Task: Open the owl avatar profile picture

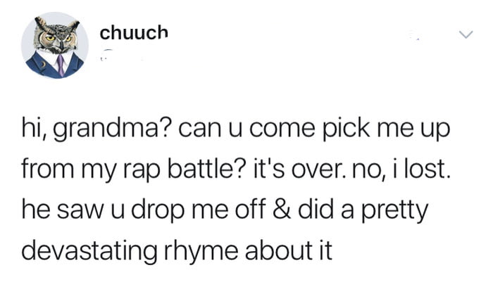Action: pyautogui.click(x=54, y=45)
